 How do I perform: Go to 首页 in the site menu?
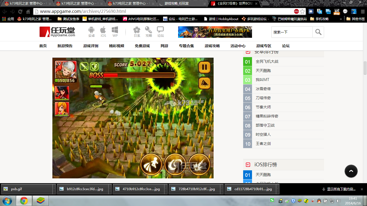pyautogui.click(x=43, y=46)
